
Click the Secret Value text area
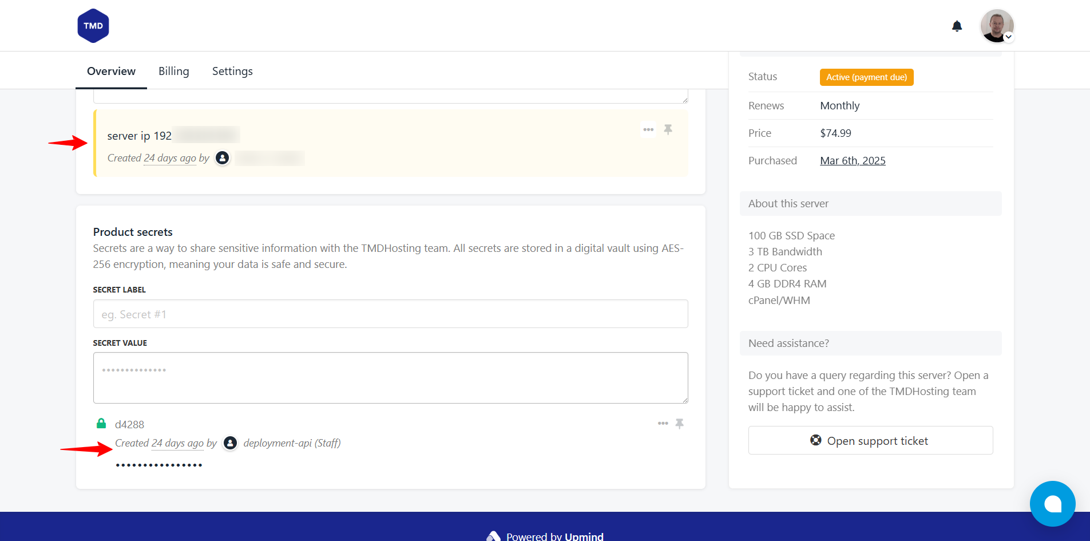[x=391, y=378]
